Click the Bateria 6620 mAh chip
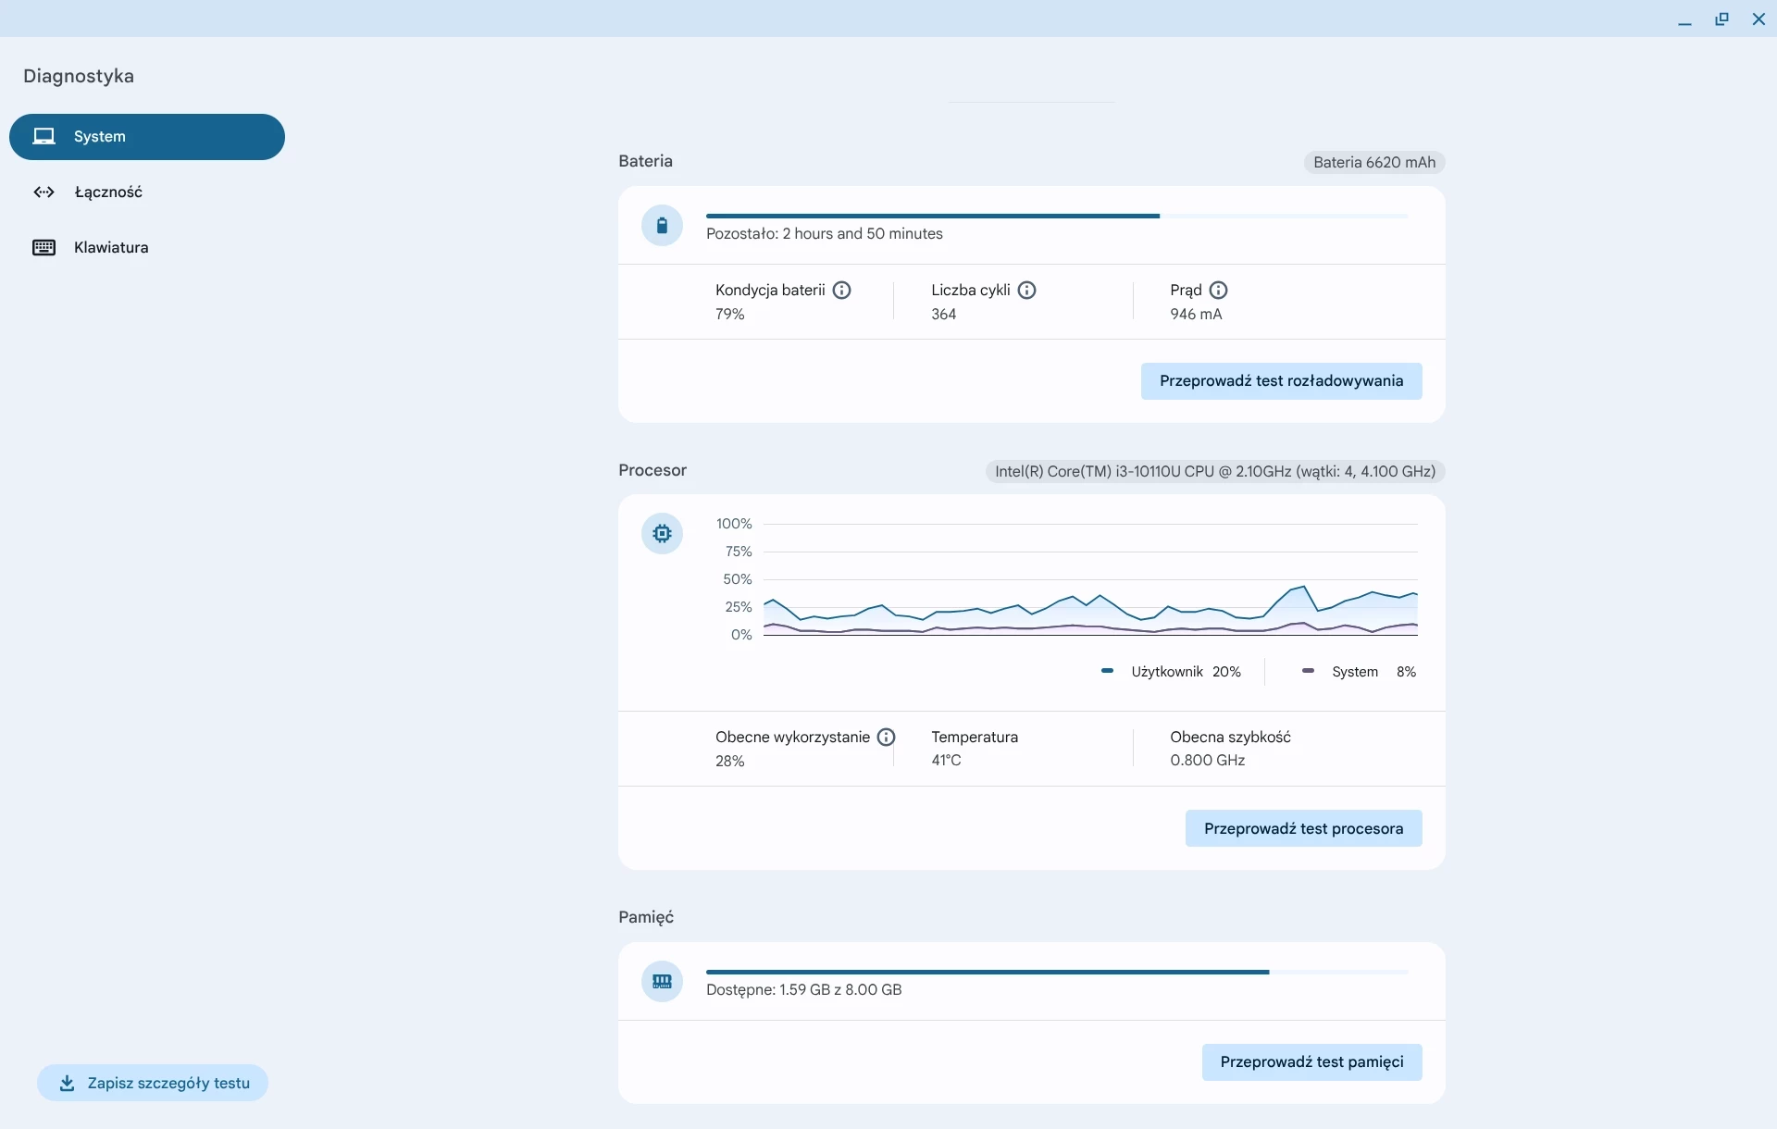This screenshot has height=1129, width=1777. 1373,163
